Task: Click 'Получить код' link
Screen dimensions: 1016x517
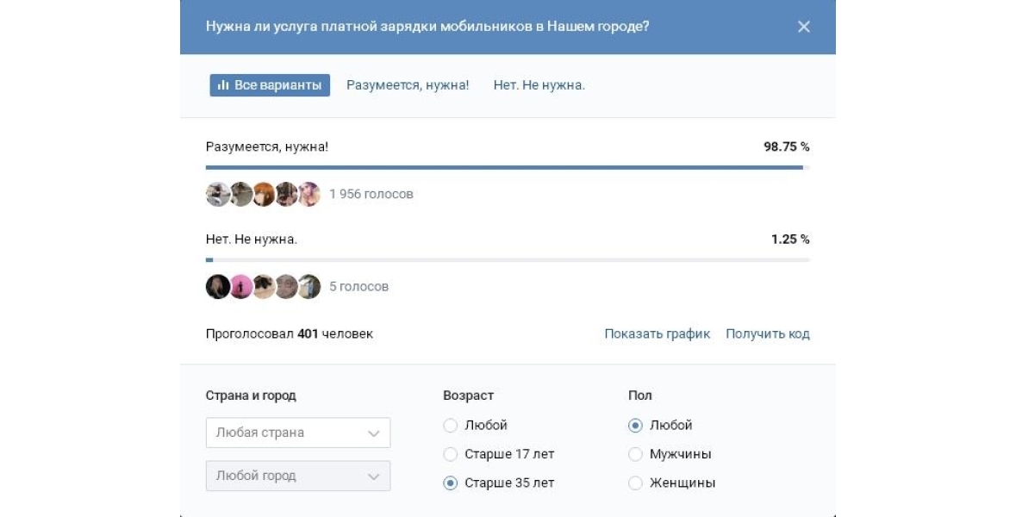Action: [x=768, y=333]
